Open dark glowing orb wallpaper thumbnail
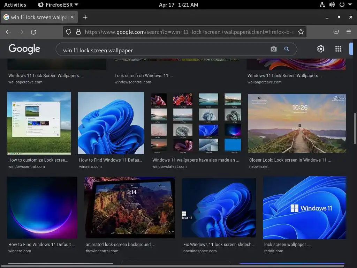This screenshot has height=268, width=357. (x=42, y=208)
